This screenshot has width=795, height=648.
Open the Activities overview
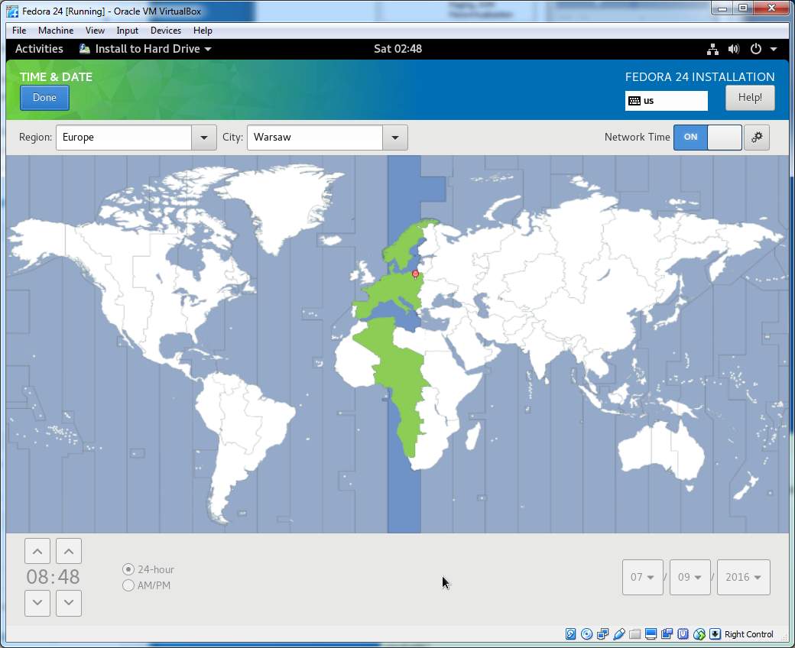click(39, 49)
